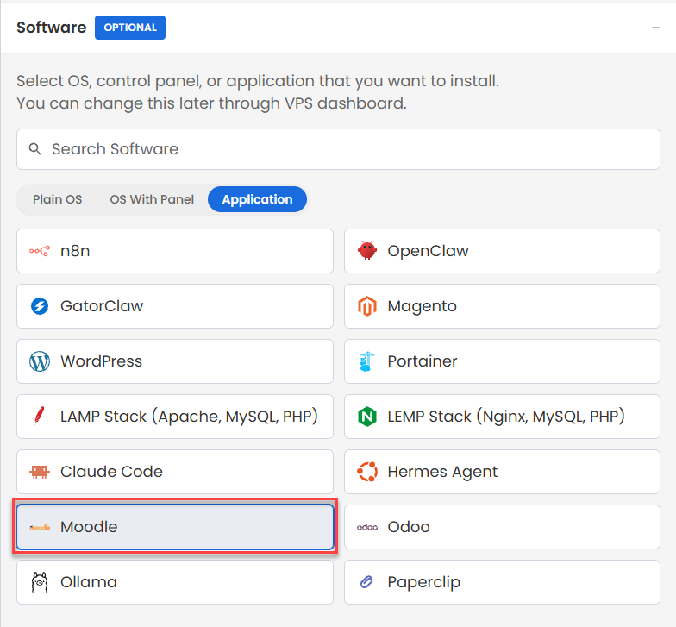The image size is (676, 627).
Task: Choose the OpenClaw application option
Action: [502, 251]
